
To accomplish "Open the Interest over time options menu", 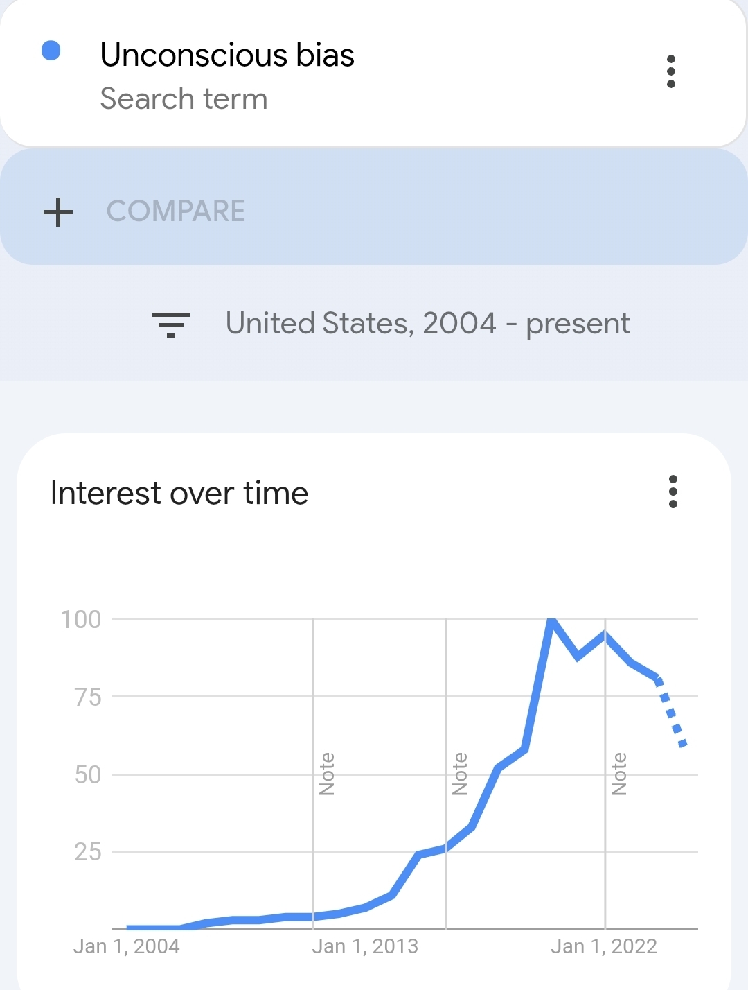I will point(673,492).
